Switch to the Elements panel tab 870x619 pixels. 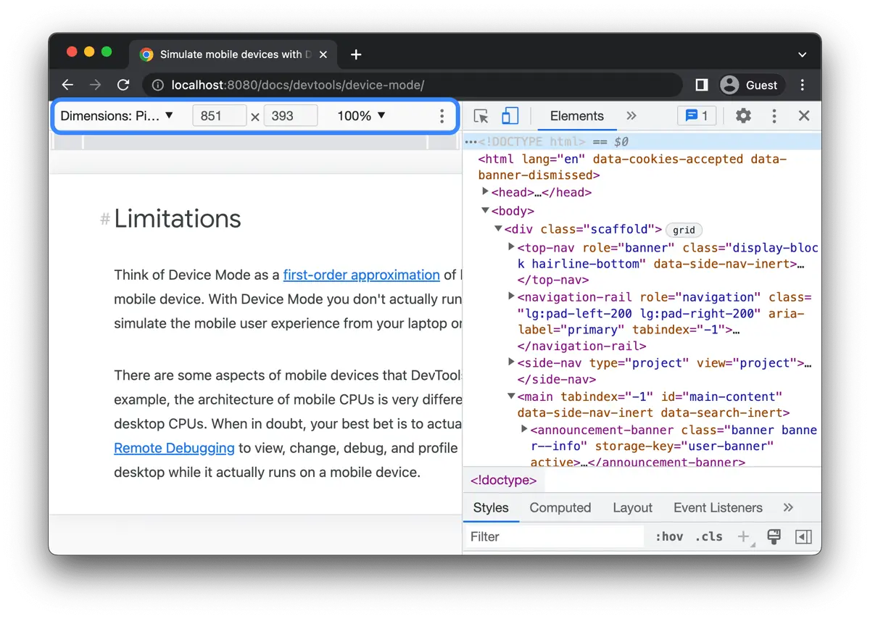click(576, 116)
